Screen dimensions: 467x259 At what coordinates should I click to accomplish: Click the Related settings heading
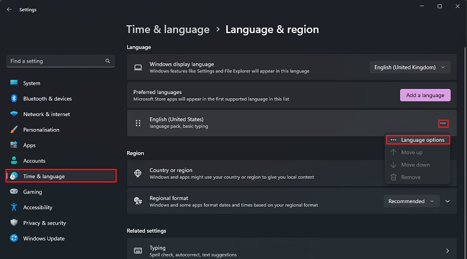(146, 231)
